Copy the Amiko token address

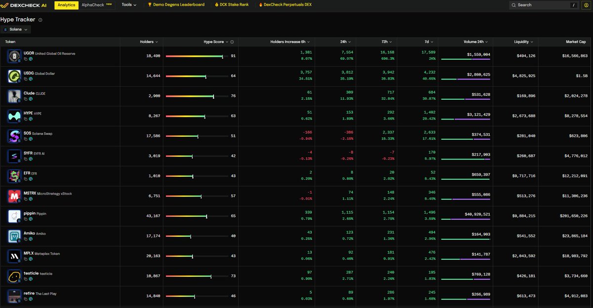pyautogui.click(x=26, y=238)
